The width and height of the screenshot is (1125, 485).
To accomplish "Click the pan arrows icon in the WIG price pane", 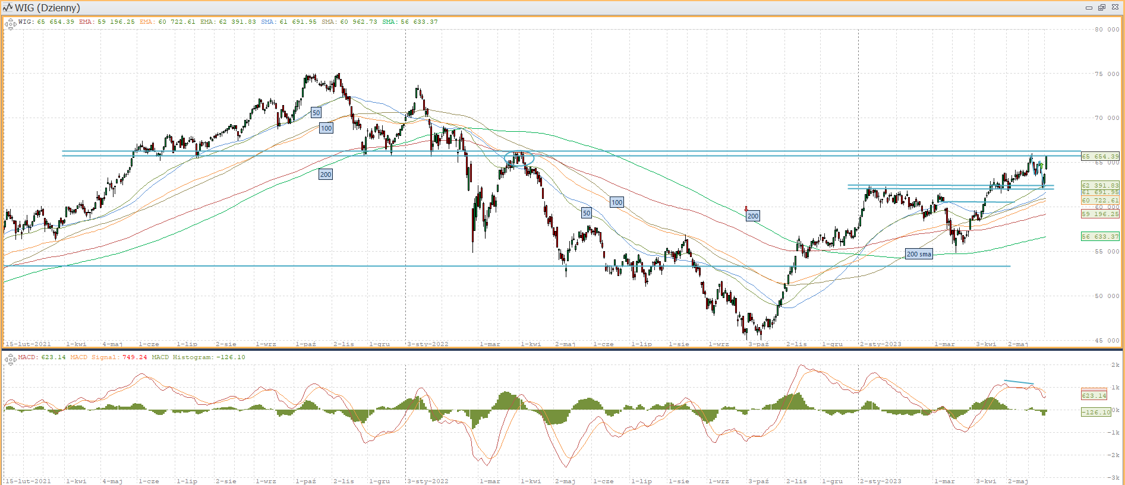I will [10, 24].
